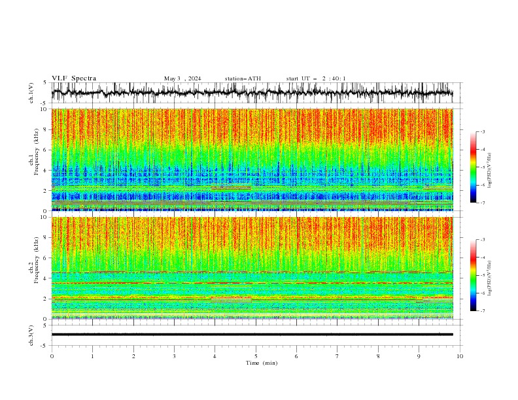This screenshot has height=400, width=518.
Task: Click inside the ch.2 spectrogram panel
Action: [252, 268]
